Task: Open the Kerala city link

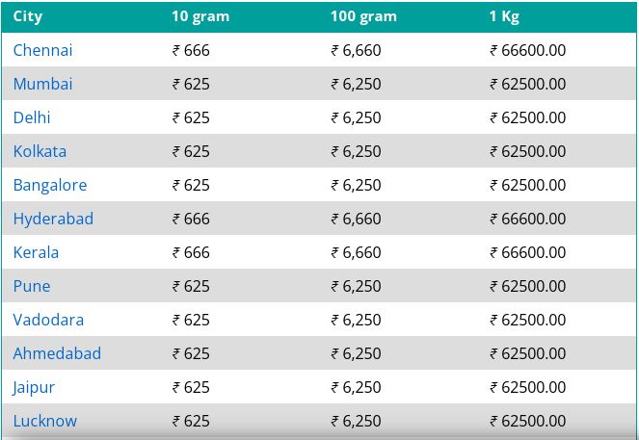Action: [x=36, y=253]
